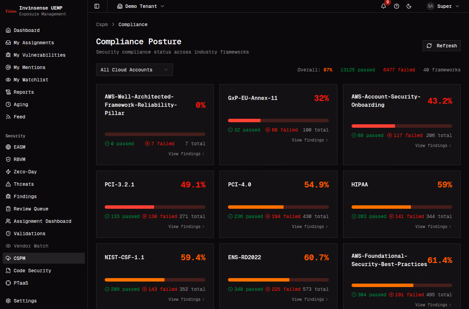
Task: View findings for PCI-3.2.1
Action: pyautogui.click(x=186, y=227)
